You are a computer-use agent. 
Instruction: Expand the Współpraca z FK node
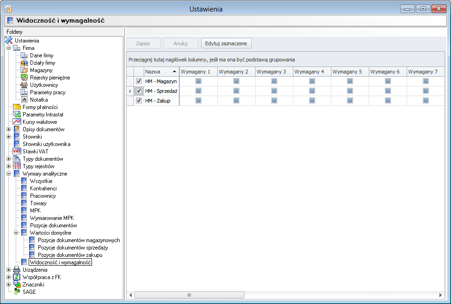(x=9, y=277)
